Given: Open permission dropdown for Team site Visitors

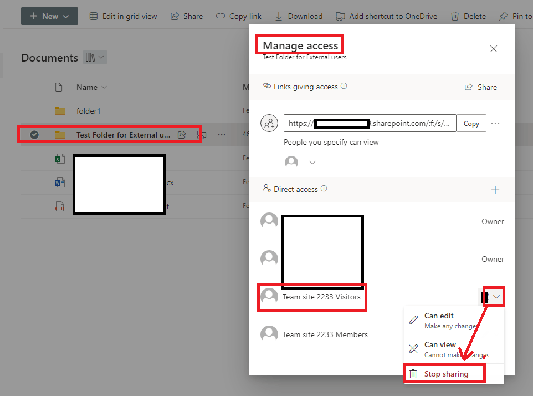Looking at the screenshot, I should click(496, 297).
